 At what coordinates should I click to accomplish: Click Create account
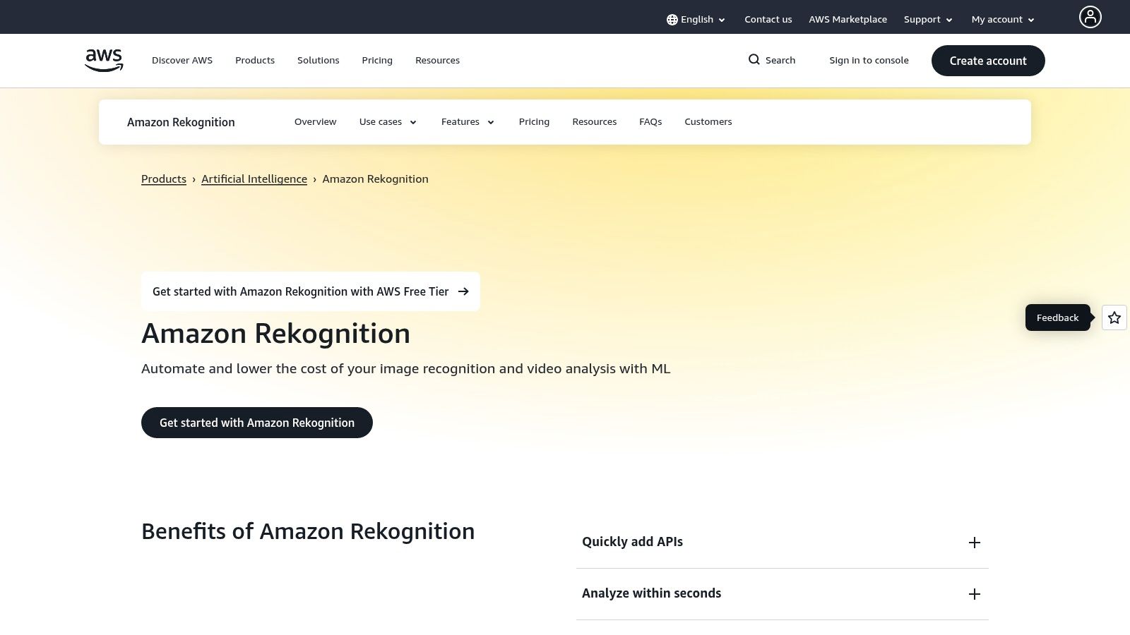point(988,61)
